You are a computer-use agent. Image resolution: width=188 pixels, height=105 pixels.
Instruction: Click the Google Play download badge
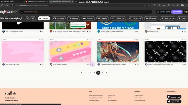[174, 97]
